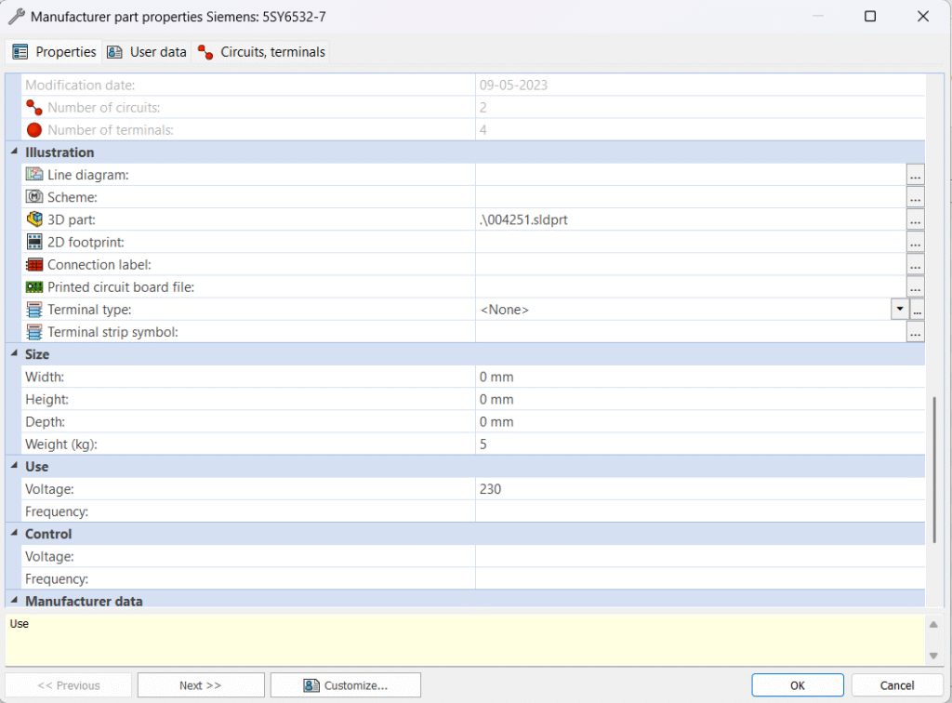Click the Connection label icon
952x703 pixels.
click(x=34, y=265)
